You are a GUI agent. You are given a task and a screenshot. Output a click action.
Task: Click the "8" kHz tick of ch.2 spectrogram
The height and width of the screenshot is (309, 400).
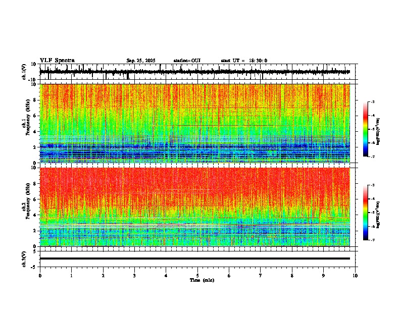click(x=35, y=184)
